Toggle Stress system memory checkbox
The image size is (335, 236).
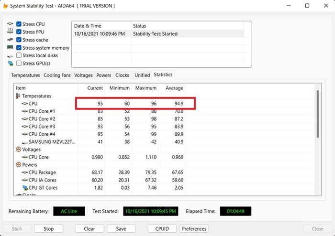click(19, 48)
